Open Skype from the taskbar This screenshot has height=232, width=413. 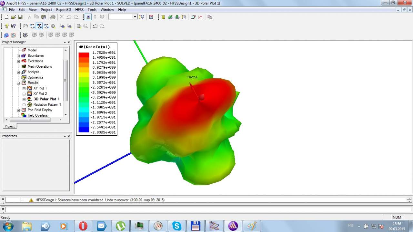coord(177,226)
